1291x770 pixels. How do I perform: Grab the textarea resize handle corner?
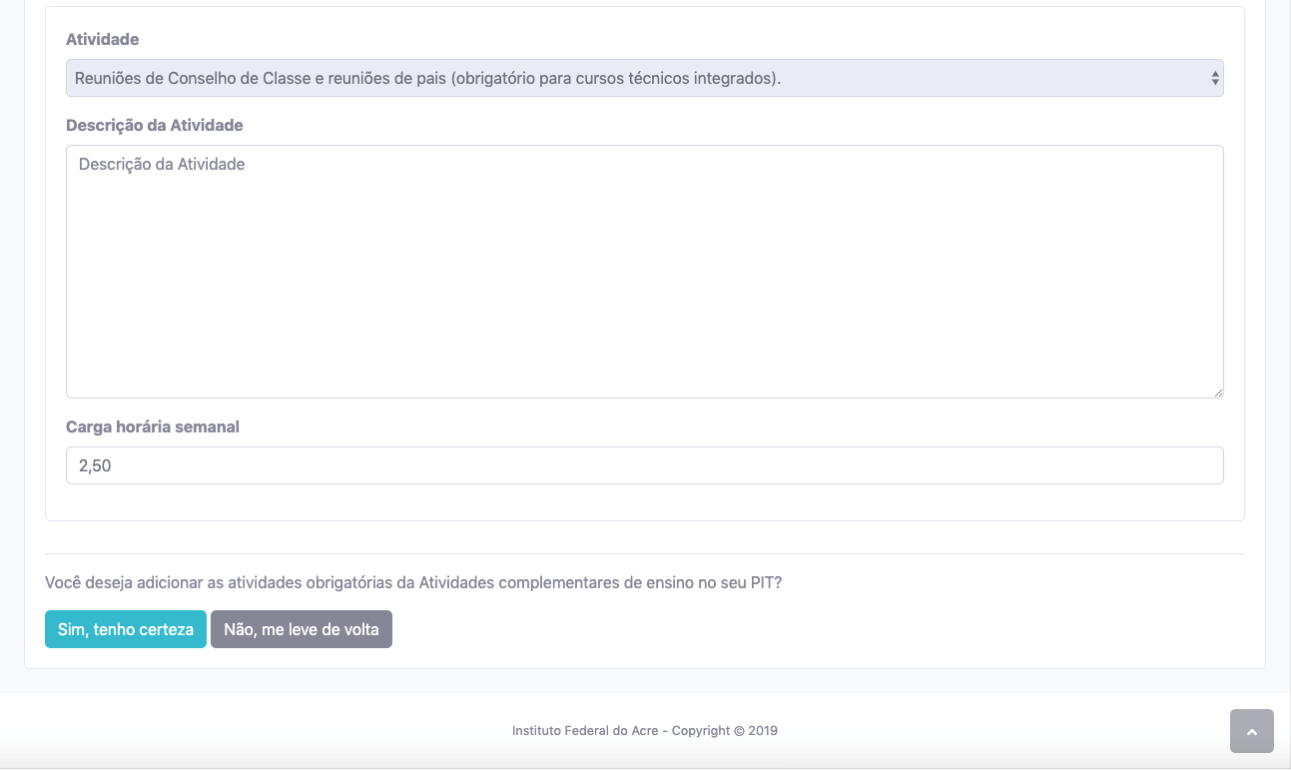pyautogui.click(x=1218, y=392)
